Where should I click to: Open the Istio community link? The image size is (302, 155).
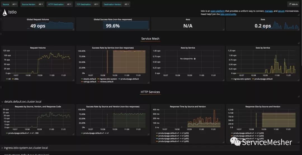tap(228, 14)
